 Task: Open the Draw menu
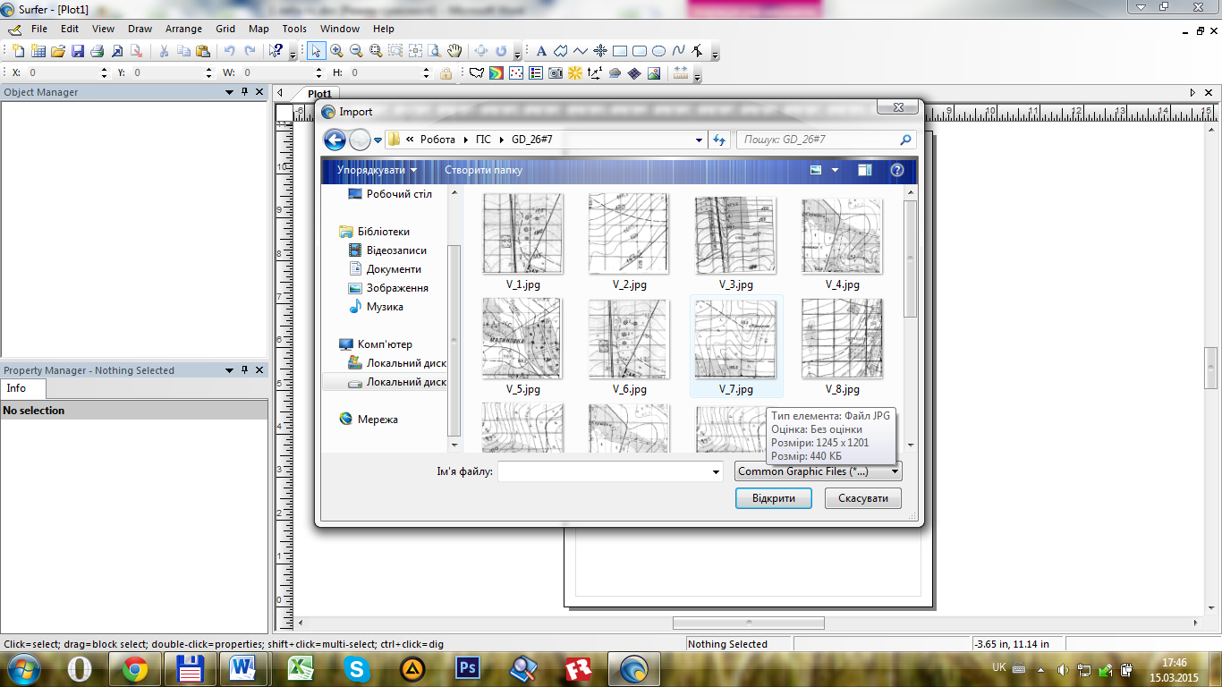(x=140, y=29)
